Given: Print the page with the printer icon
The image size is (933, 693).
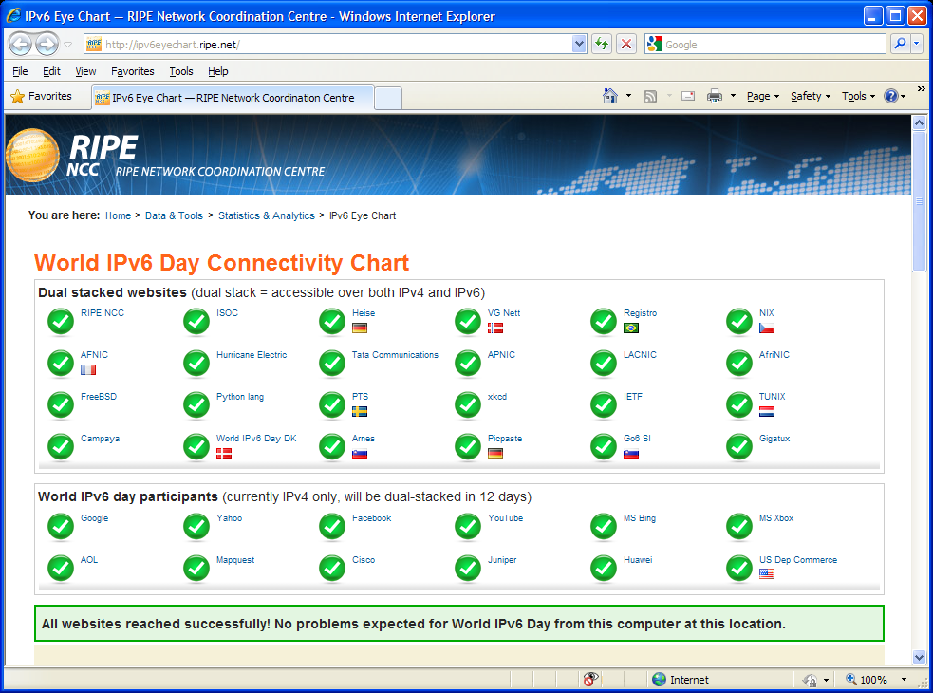Looking at the screenshot, I should pos(714,96).
